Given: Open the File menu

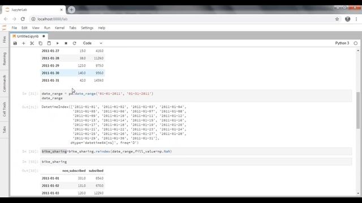Looking at the screenshot, I should [14, 28].
